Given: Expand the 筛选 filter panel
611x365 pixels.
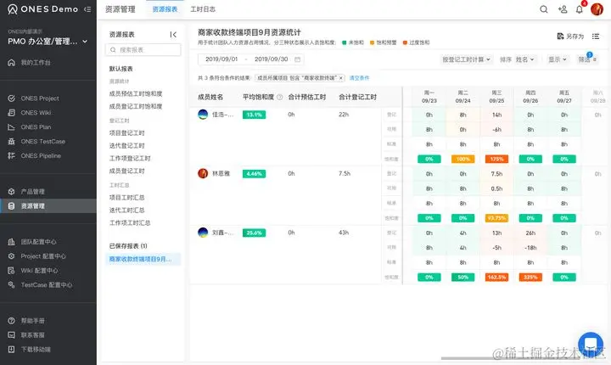Looking at the screenshot, I should pyautogui.click(x=587, y=59).
